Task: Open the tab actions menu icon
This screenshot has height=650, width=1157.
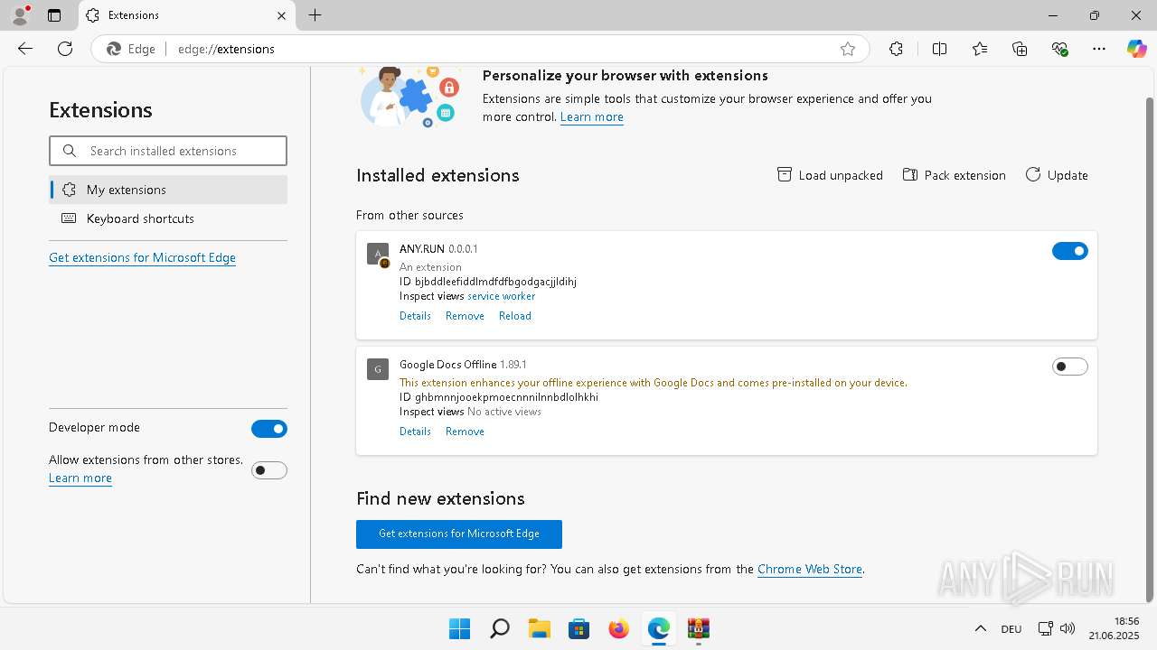Action: tap(54, 15)
